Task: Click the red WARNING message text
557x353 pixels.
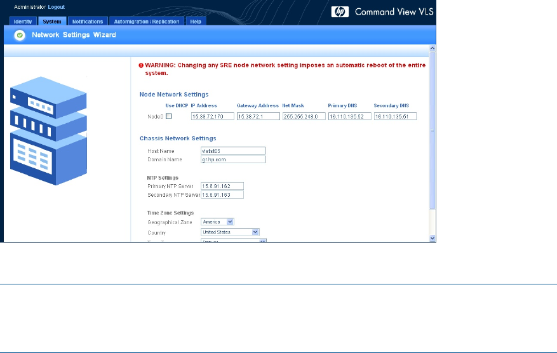Action: point(285,69)
